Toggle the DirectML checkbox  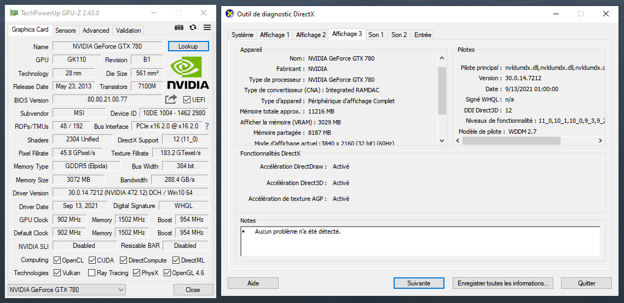pos(176,260)
